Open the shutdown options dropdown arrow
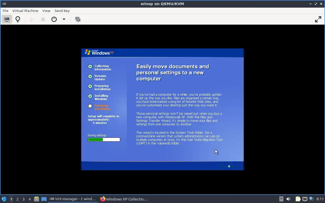The image size is (325, 203). (64, 19)
